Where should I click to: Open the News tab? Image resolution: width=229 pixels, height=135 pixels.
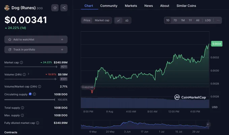coord(149,6)
